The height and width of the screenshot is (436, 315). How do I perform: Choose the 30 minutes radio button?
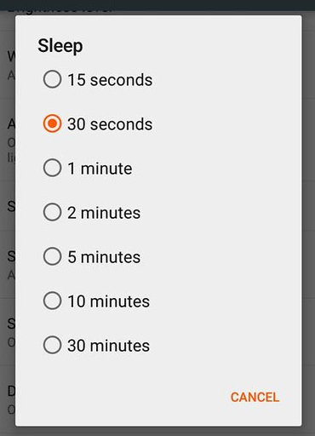coord(52,345)
